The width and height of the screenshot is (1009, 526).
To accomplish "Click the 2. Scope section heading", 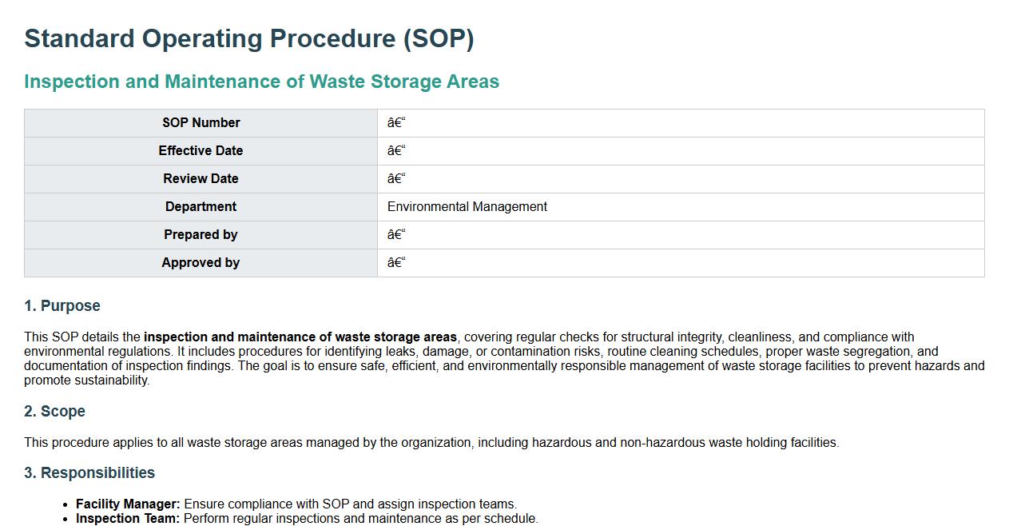I will point(54,412).
